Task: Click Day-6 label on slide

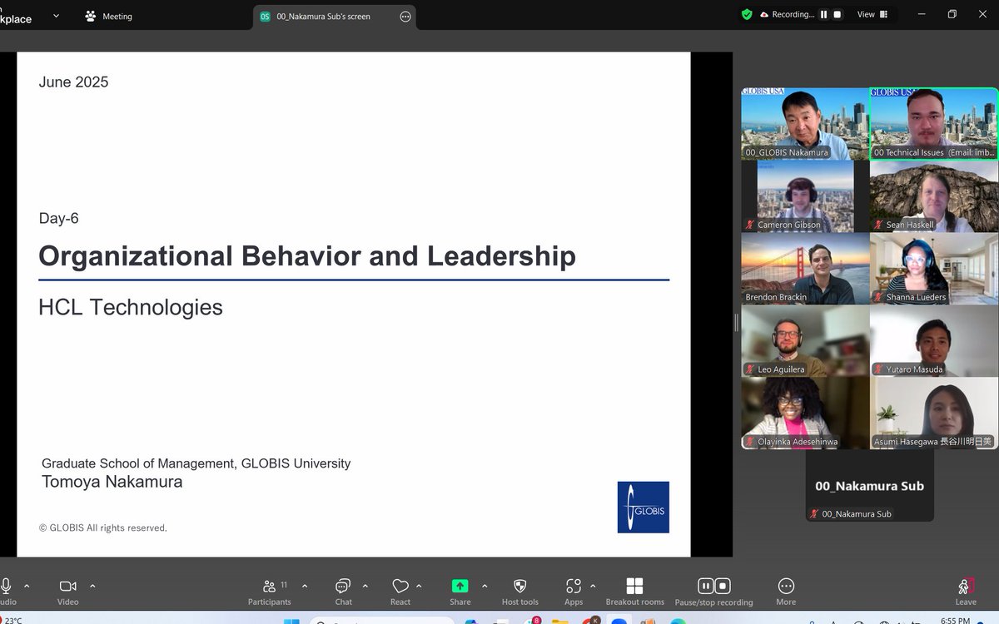Action: [58, 218]
